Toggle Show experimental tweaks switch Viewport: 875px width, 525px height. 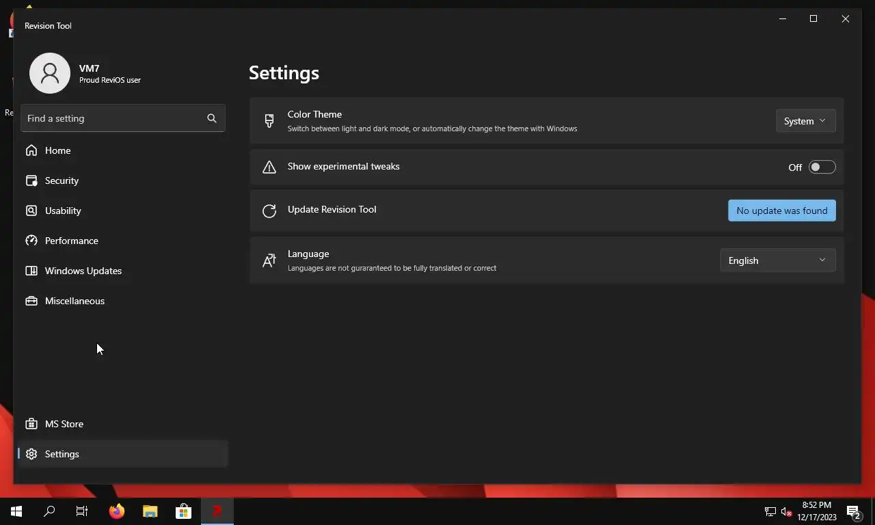pos(822,167)
